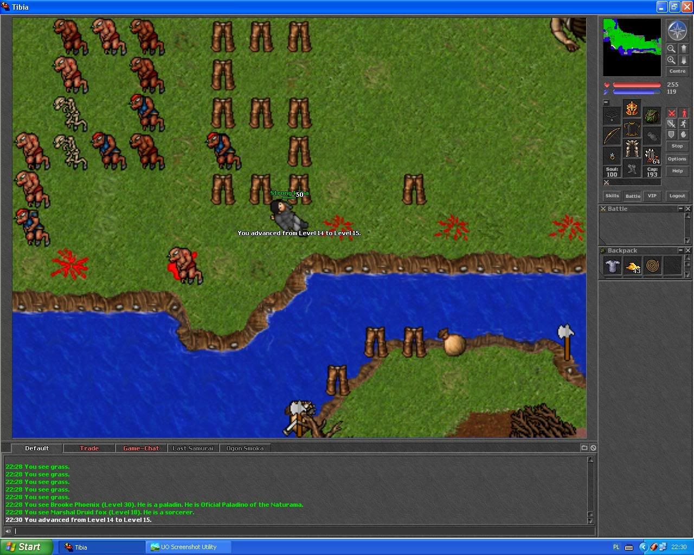Open the Ogon Smoka chat tab
Viewport: 694px width, 555px height.
click(x=245, y=448)
